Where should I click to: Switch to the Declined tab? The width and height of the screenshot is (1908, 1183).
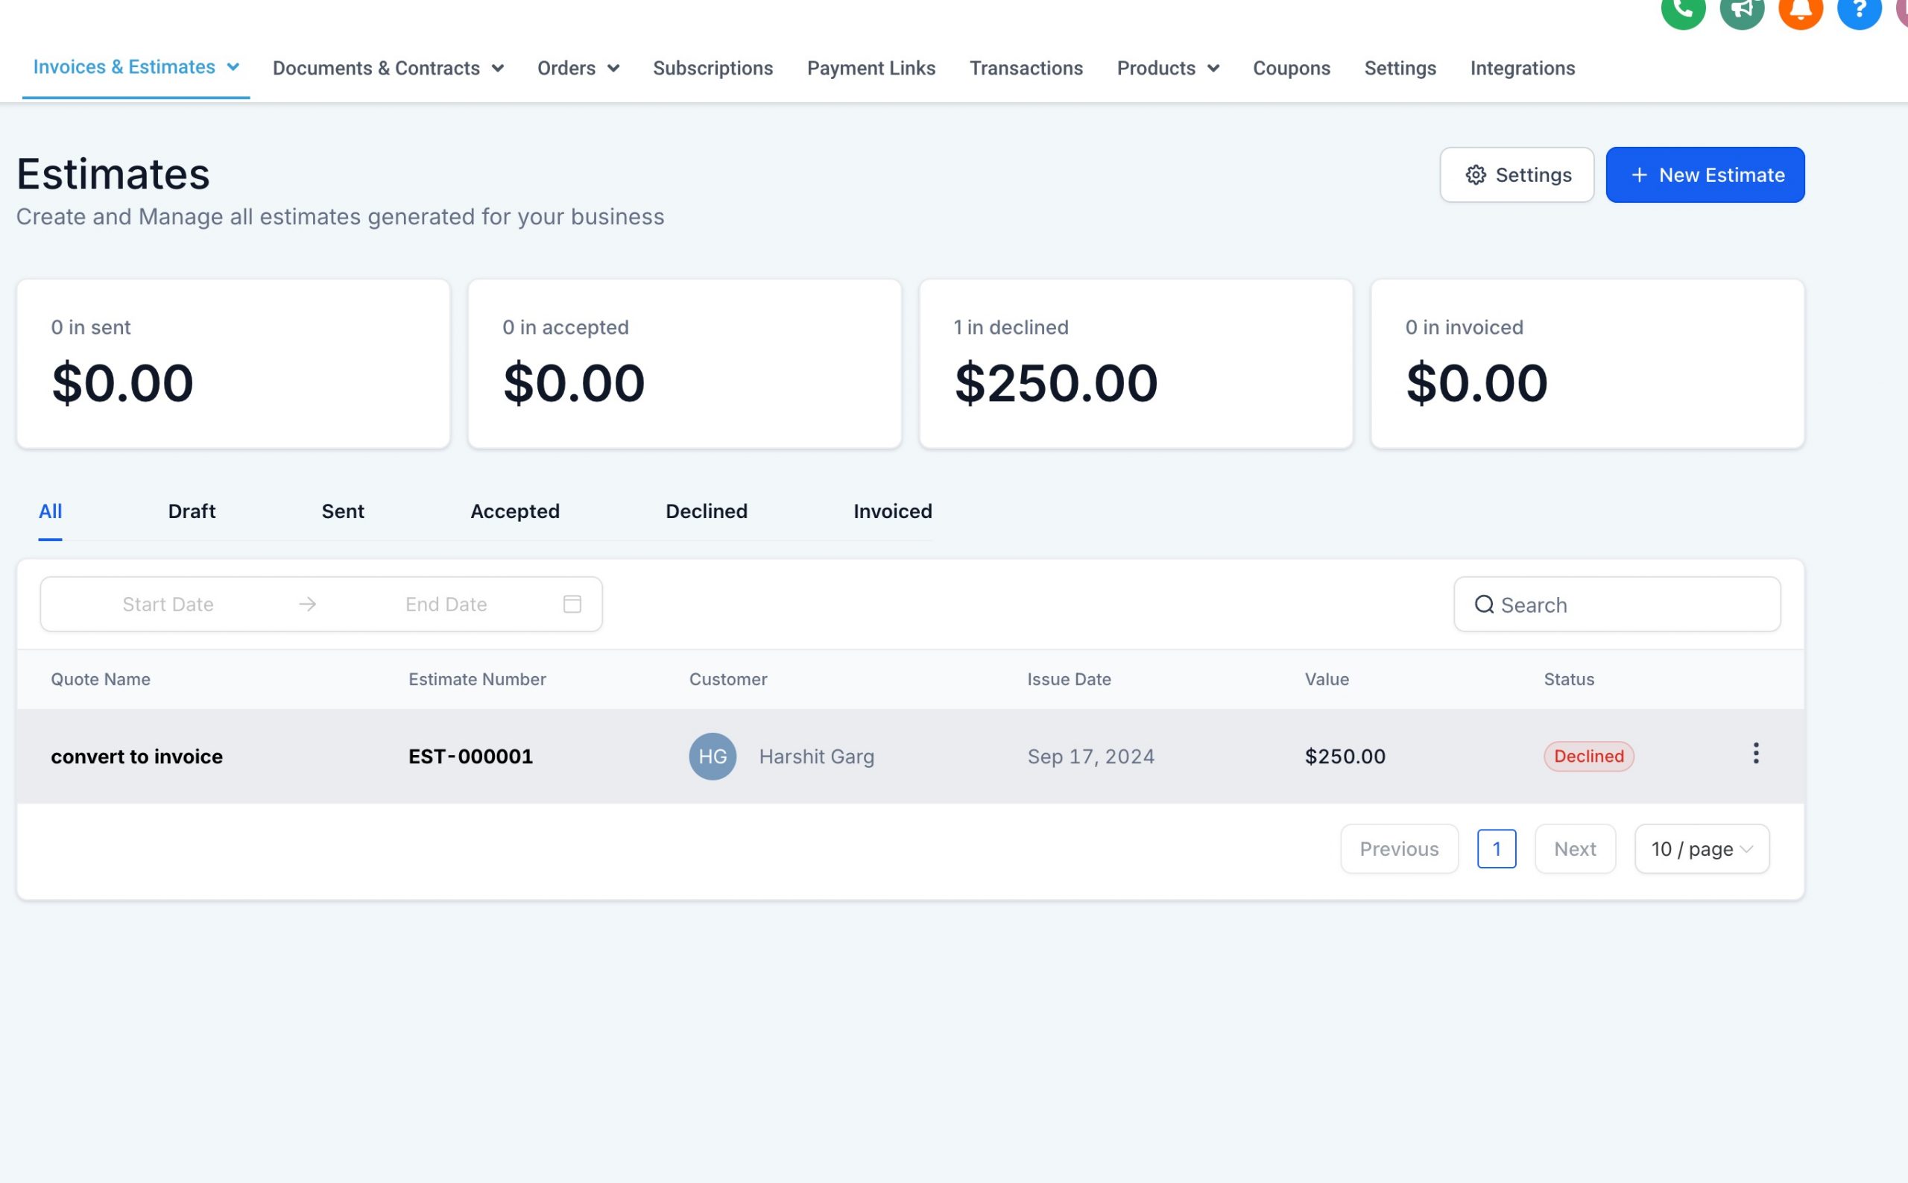[706, 511]
